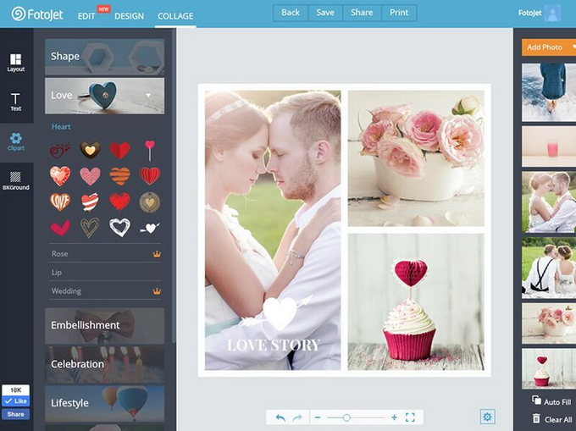Pick the white brush outline heart clipart
576x431 pixels.
[119, 228]
